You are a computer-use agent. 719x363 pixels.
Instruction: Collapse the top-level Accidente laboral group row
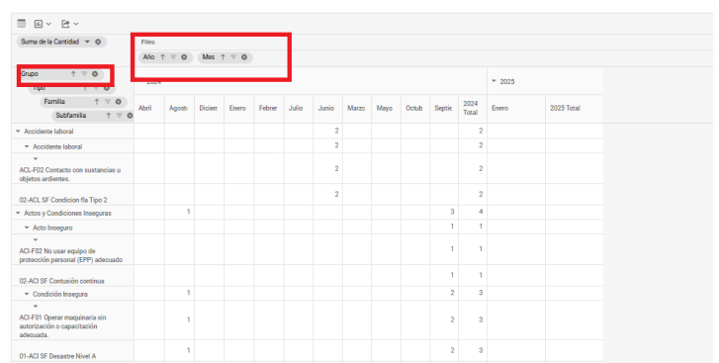[x=18, y=132]
